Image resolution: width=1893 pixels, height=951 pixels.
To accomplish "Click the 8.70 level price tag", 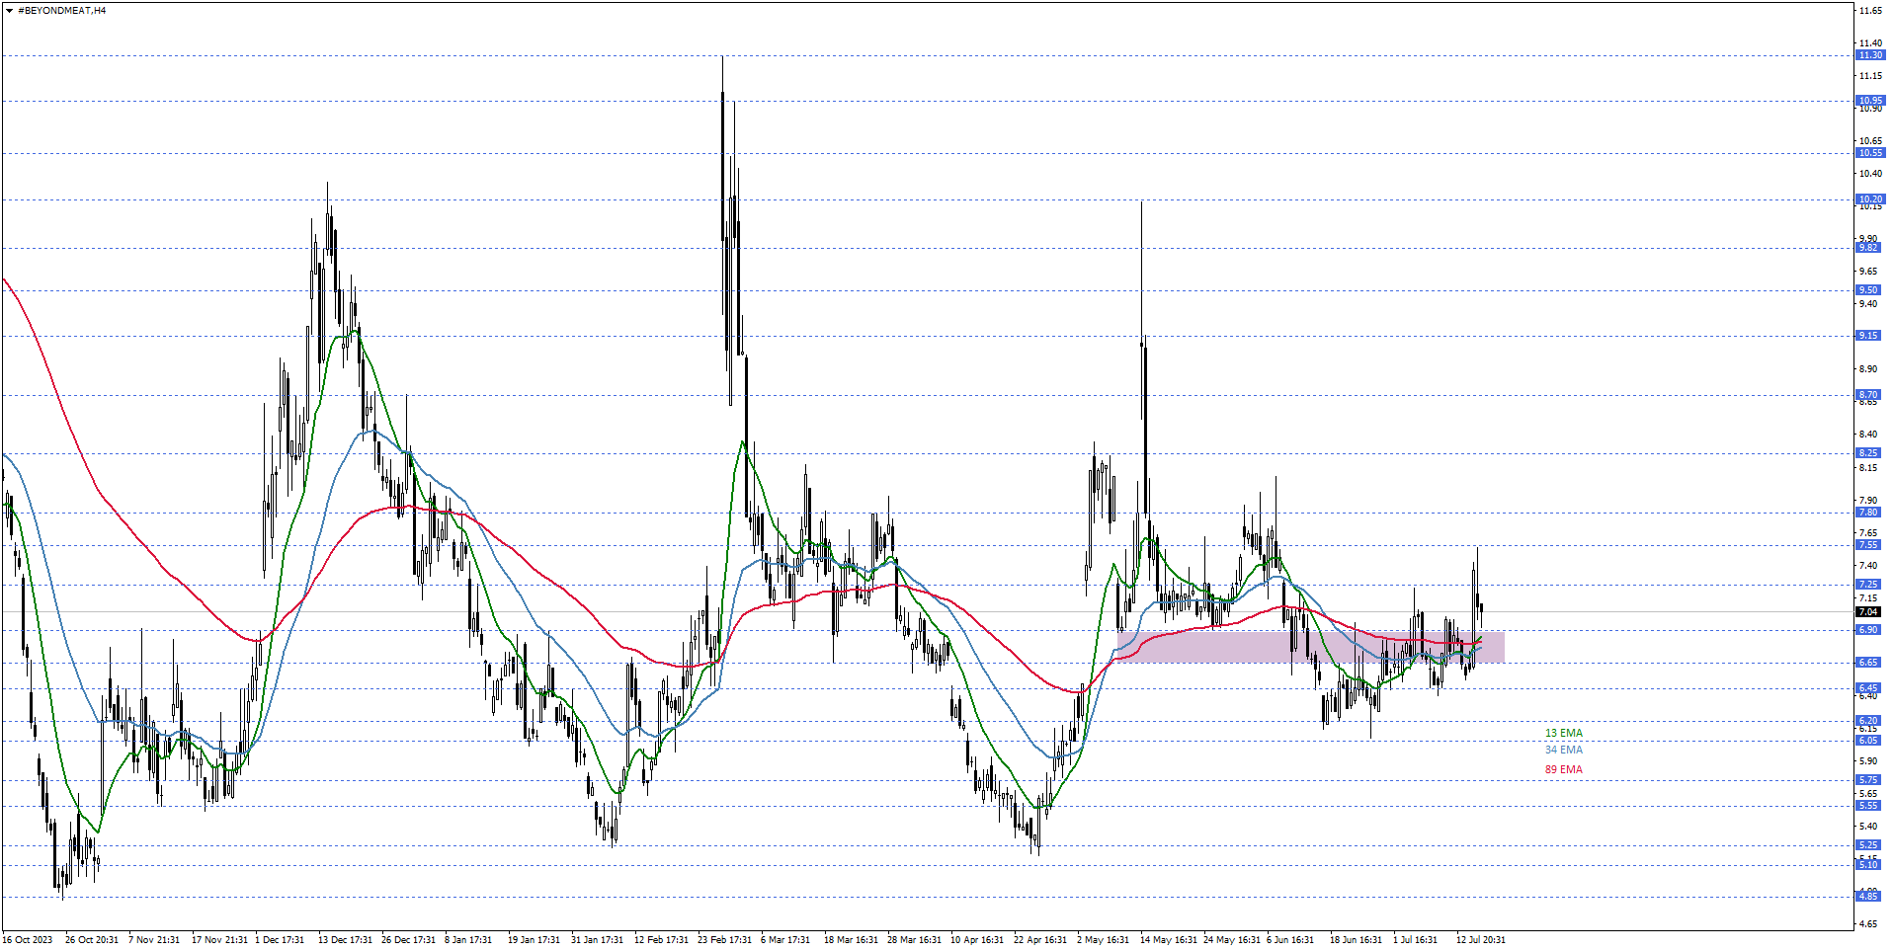I will point(1869,395).
